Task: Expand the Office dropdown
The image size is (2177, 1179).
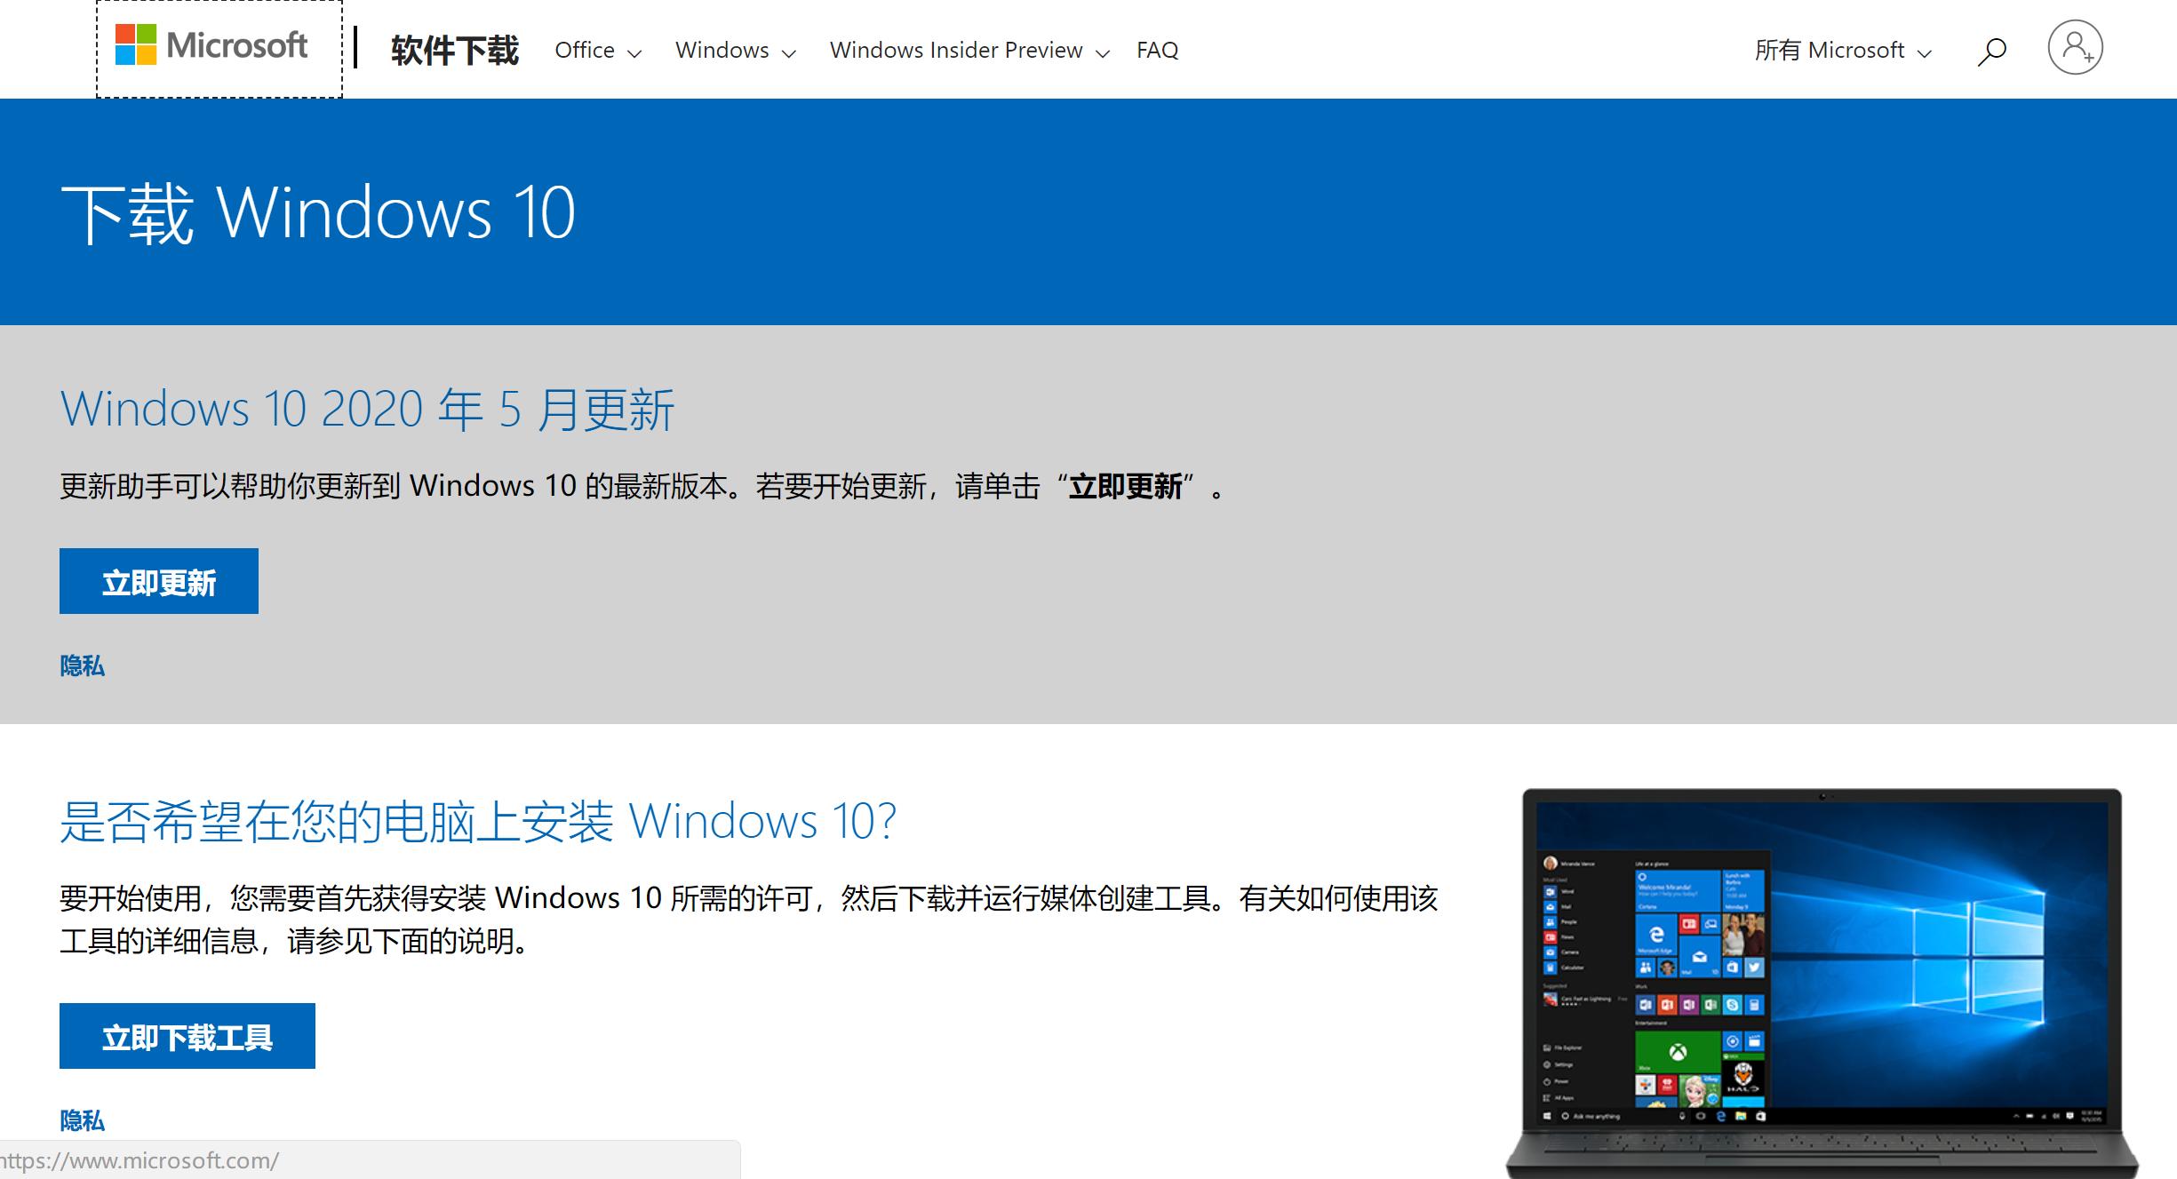Action: coord(596,51)
